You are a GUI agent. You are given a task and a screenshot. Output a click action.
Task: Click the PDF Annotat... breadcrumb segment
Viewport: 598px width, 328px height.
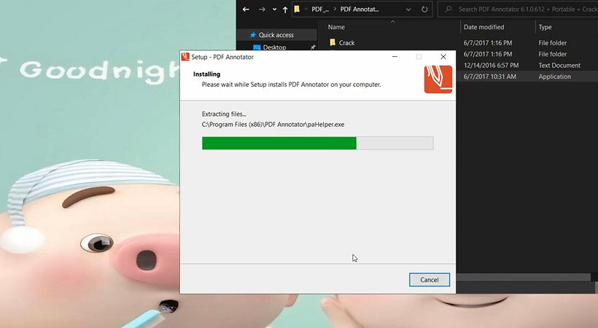tap(360, 9)
